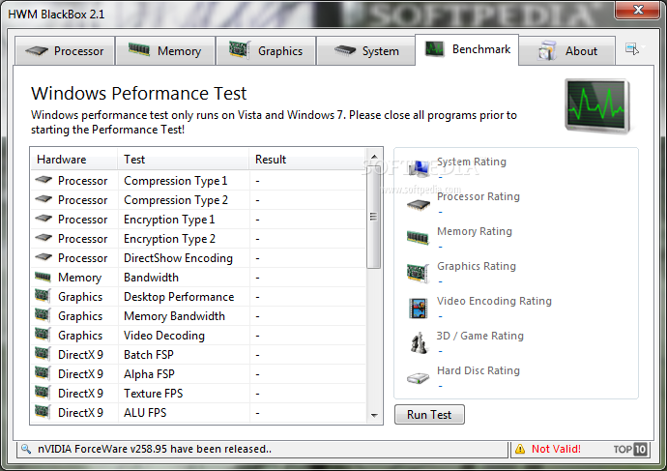This screenshot has width=667, height=471.
Task: Sort by the Test column header
Action: tap(183, 160)
